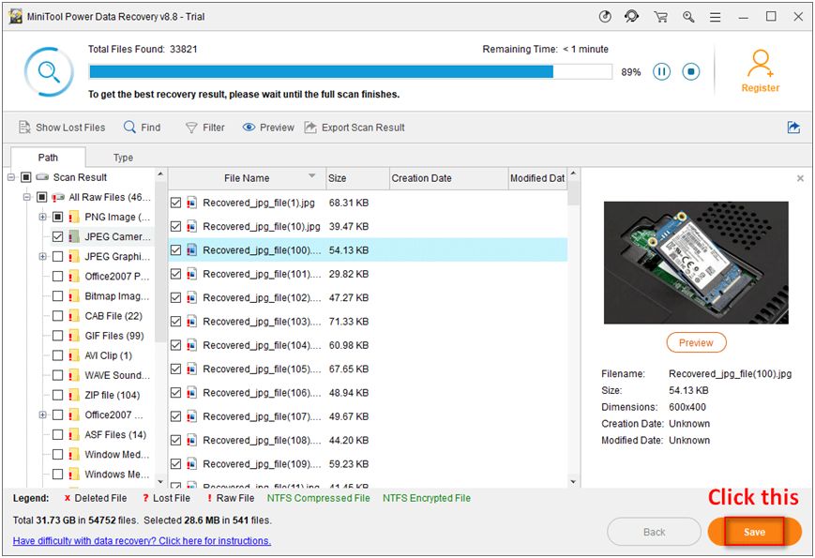The height and width of the screenshot is (558, 815).
Task: Open the Filter funnel tool
Action: [205, 128]
